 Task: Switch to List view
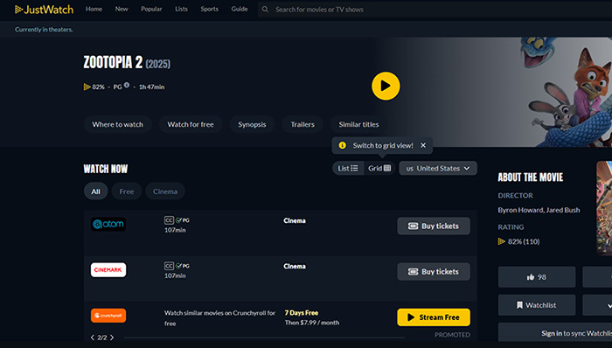[x=348, y=168]
